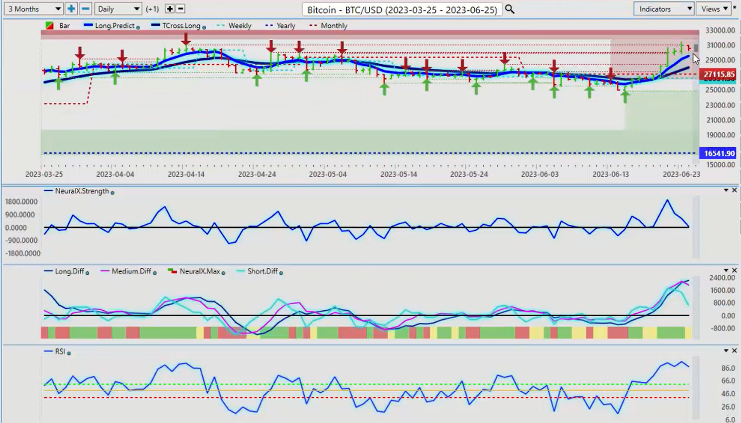The height and width of the screenshot is (423, 741).
Task: Click the TCross.Long legend label
Action: click(x=182, y=26)
